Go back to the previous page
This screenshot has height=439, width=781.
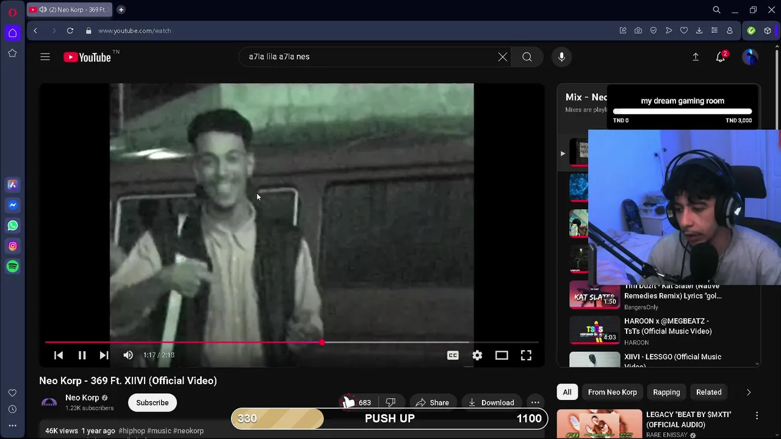tap(35, 30)
